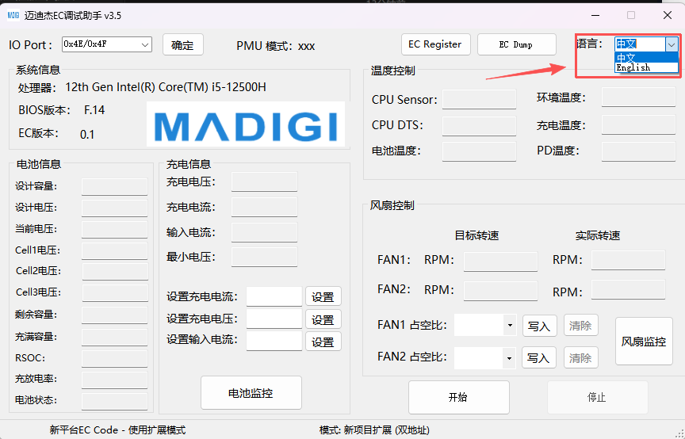Click the processor text 12th Gen Intel i5-12500H
The image size is (685, 439).
(x=166, y=87)
